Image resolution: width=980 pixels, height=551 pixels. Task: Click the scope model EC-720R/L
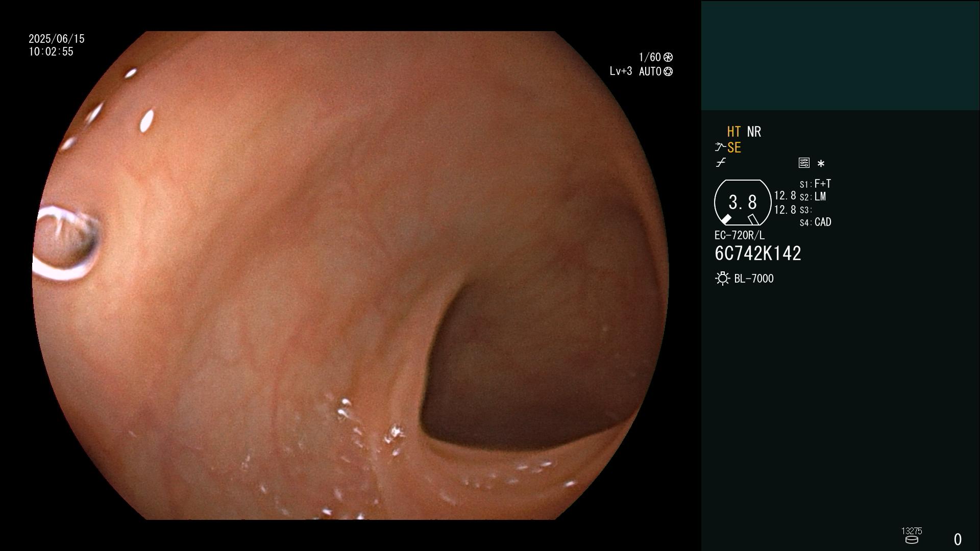tap(740, 235)
